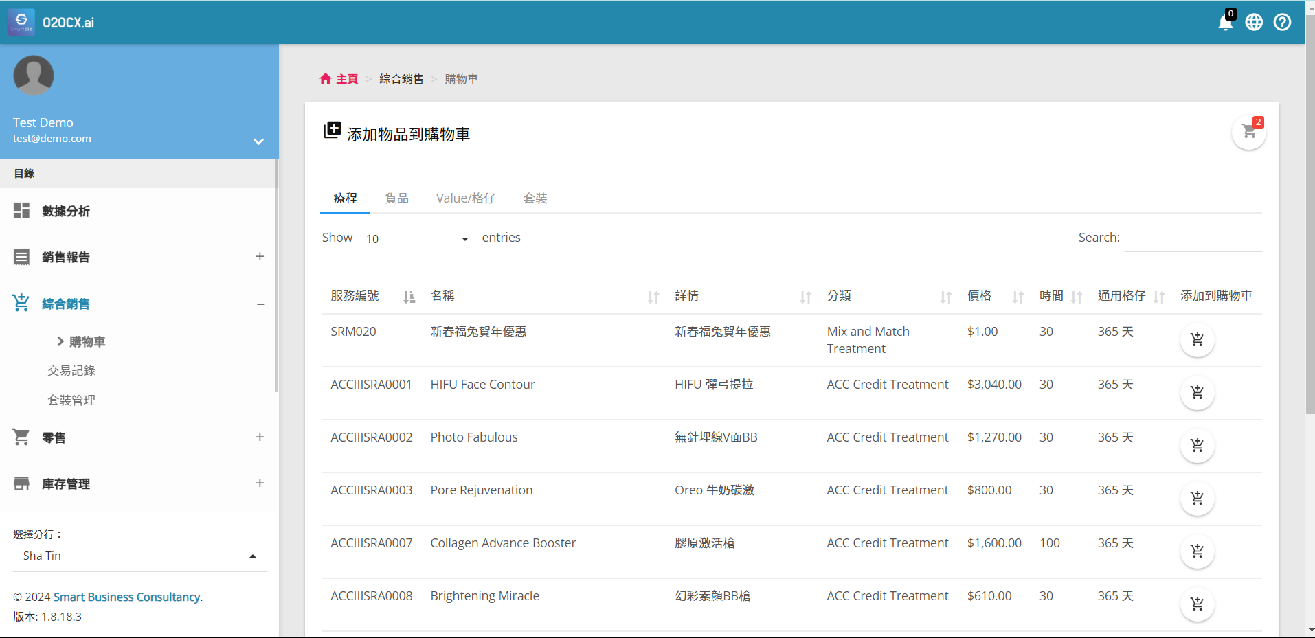Click the language globe icon

point(1254,22)
